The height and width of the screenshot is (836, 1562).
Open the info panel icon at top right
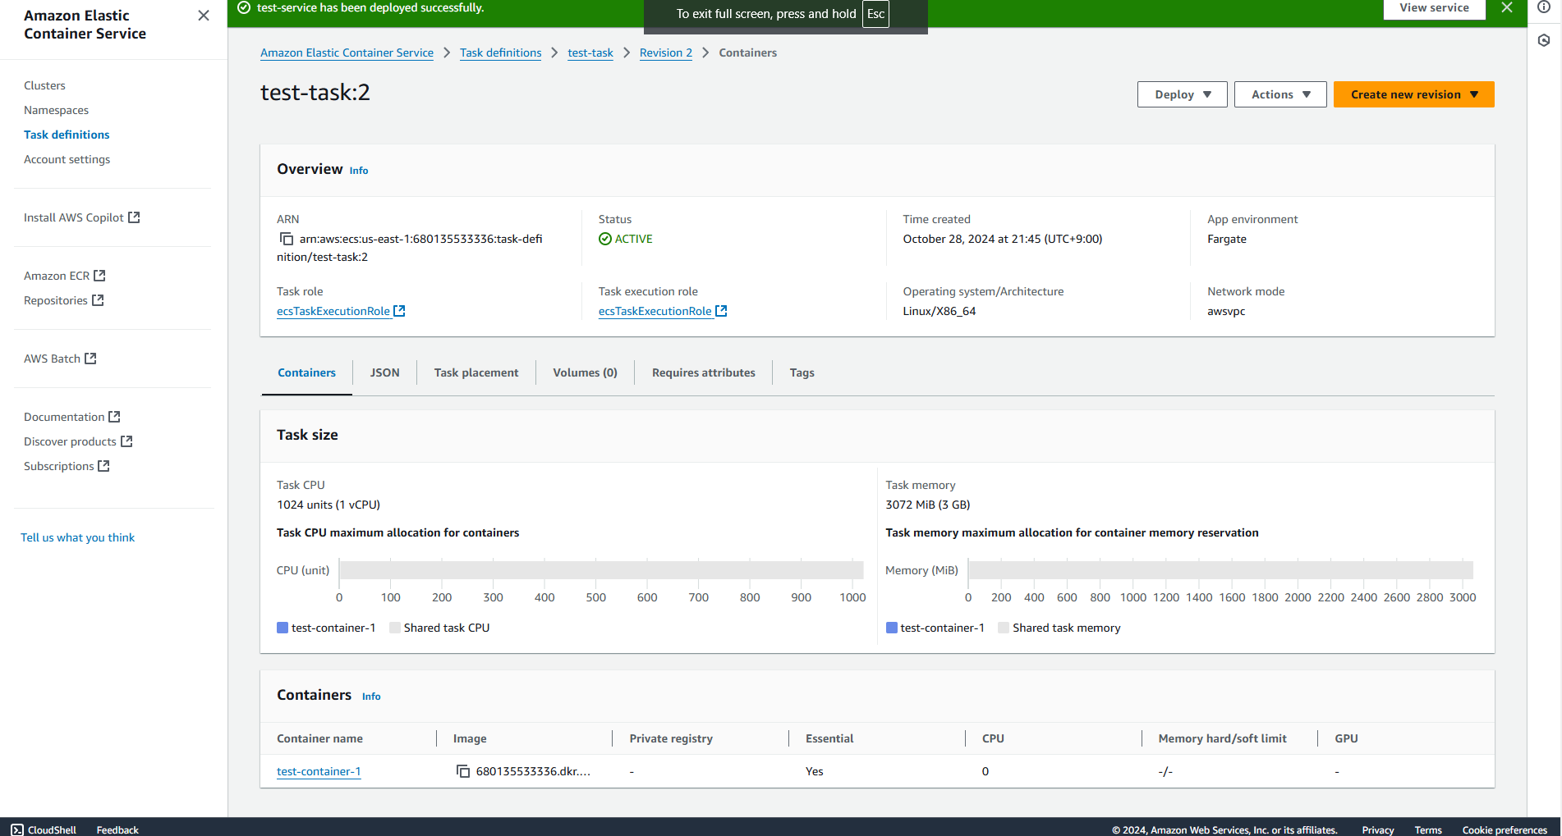click(1544, 7)
